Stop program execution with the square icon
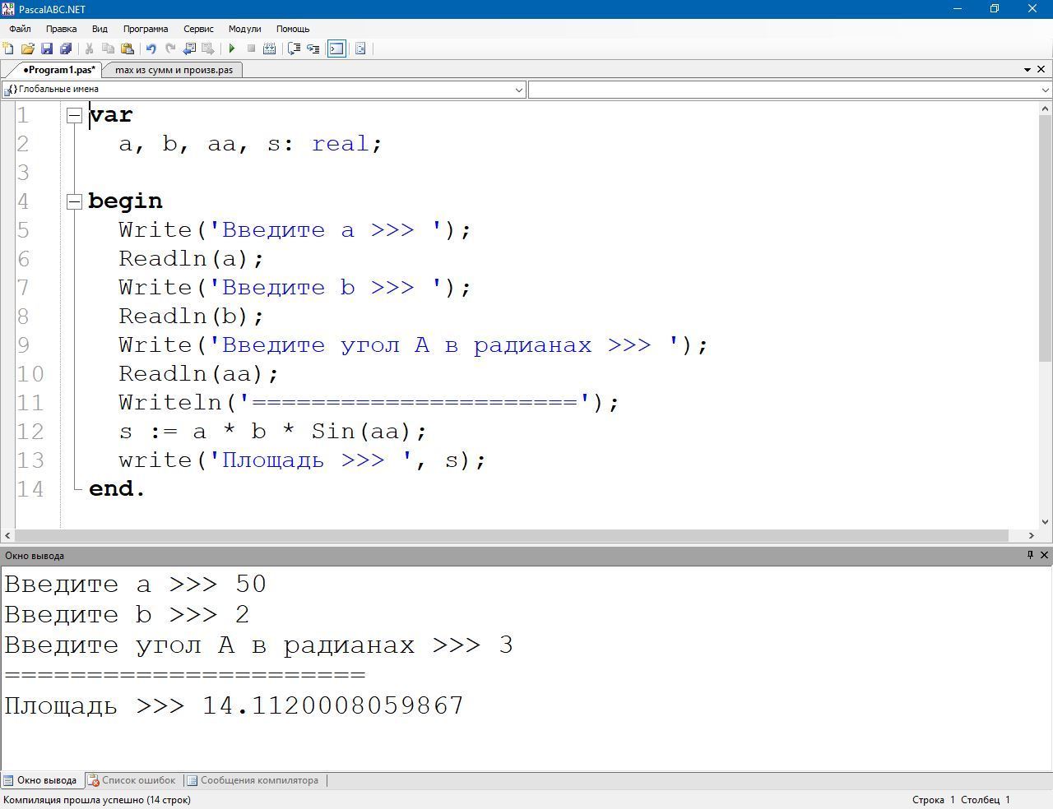 point(251,49)
